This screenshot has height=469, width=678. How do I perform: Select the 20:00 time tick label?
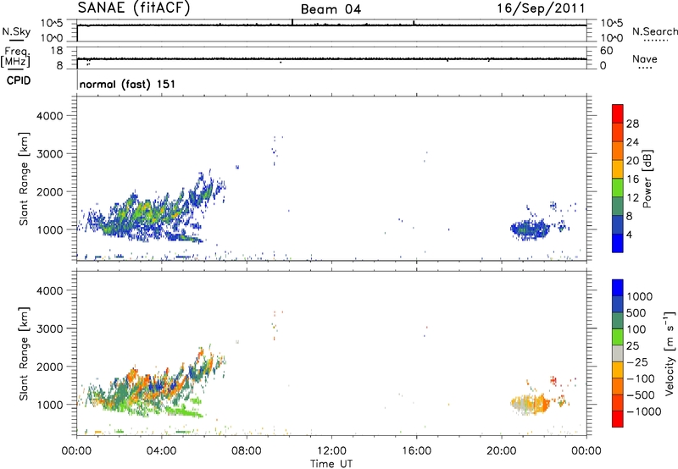[x=502, y=451]
